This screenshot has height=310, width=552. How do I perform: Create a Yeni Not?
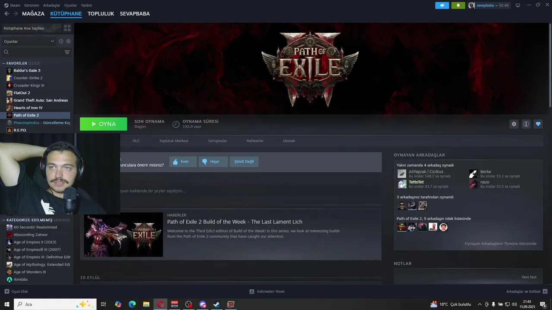point(529,277)
